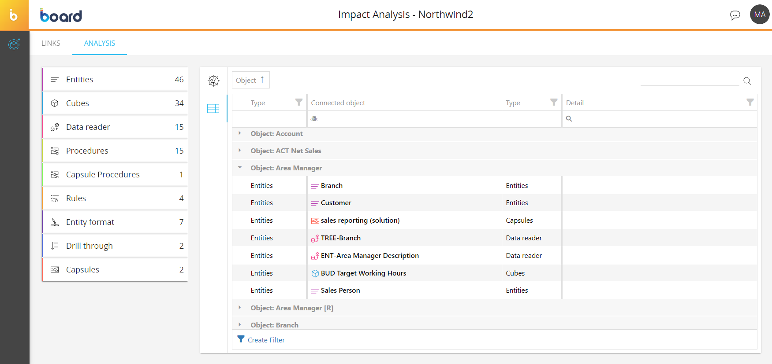Open the data model cube icon in sidebar
The width and height of the screenshot is (772, 364).
(14, 44)
